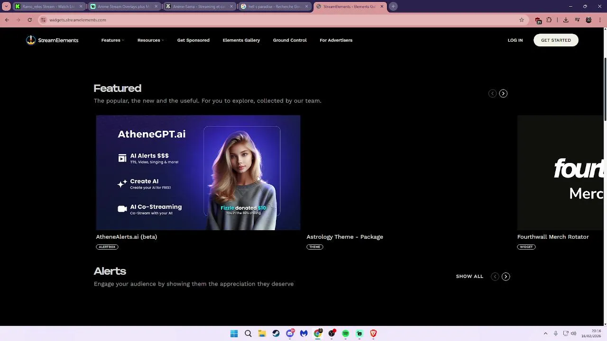
Task: Switch to Ramo_reles Stream tab
Action: (49, 7)
